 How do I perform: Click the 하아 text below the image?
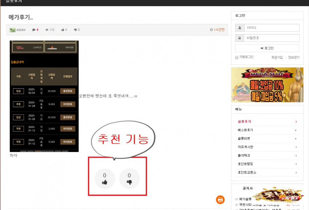(13, 156)
